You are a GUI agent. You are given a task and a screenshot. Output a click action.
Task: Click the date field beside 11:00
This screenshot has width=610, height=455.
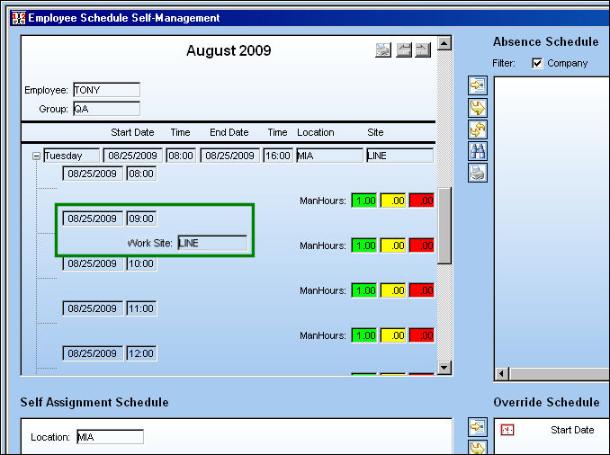[93, 308]
